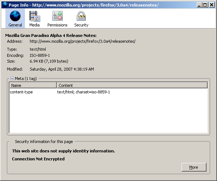The width and height of the screenshot is (217, 181).
Task: Switch to the Media tab label
Action: (34, 25)
